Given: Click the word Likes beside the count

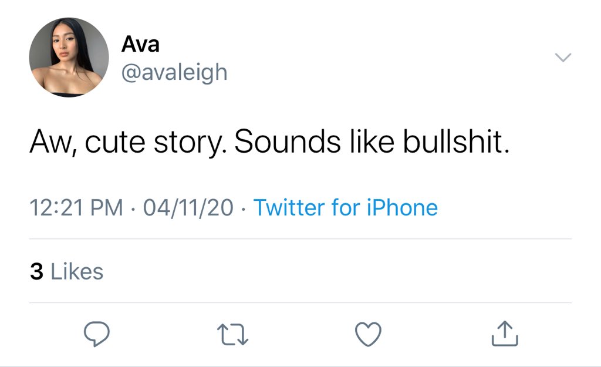Looking at the screenshot, I should (x=77, y=271).
